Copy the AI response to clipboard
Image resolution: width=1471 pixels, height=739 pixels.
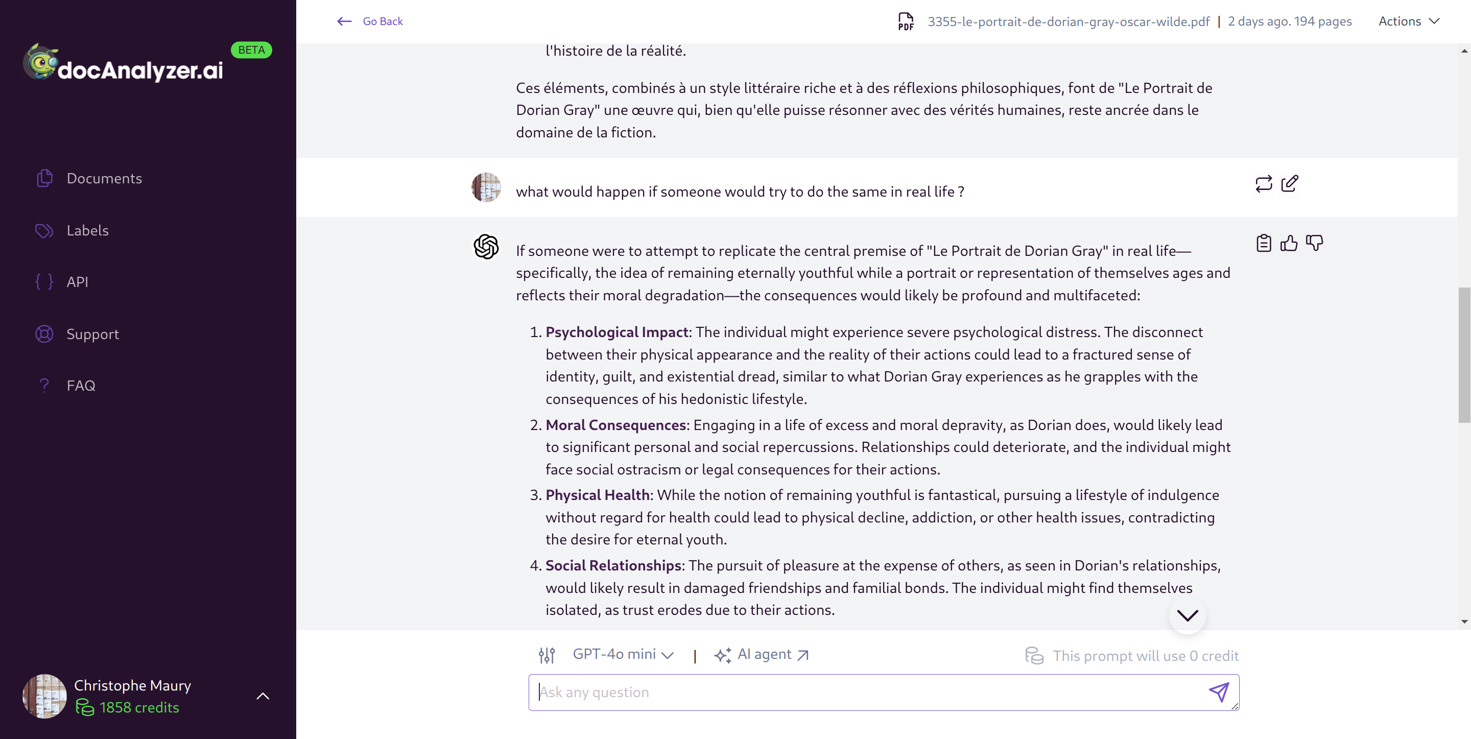coord(1264,243)
